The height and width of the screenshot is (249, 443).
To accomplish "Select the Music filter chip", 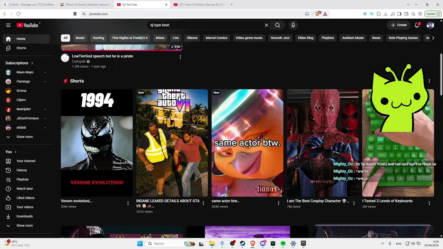I will (80, 38).
